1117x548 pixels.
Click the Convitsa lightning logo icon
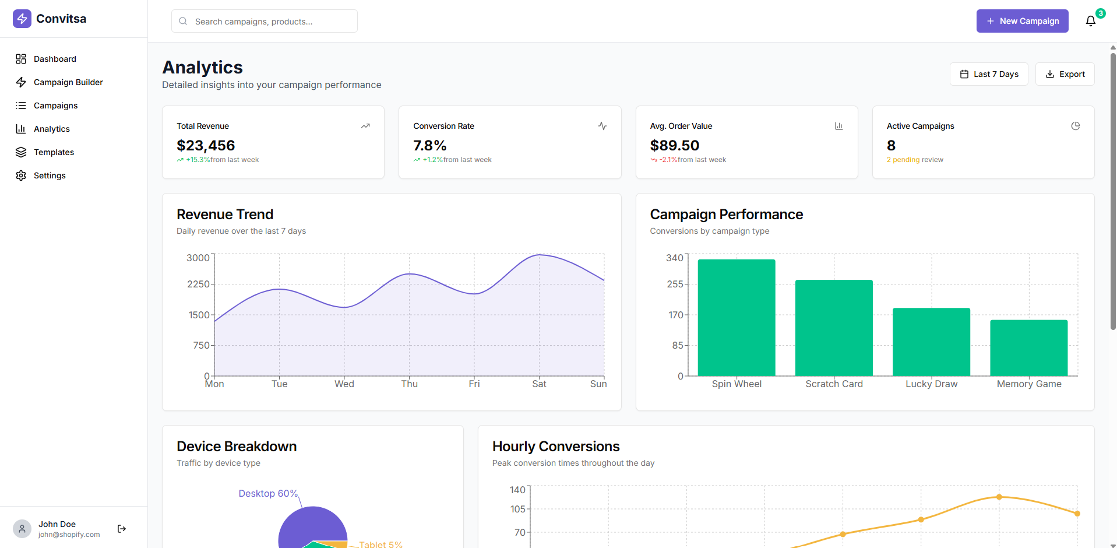pos(22,19)
